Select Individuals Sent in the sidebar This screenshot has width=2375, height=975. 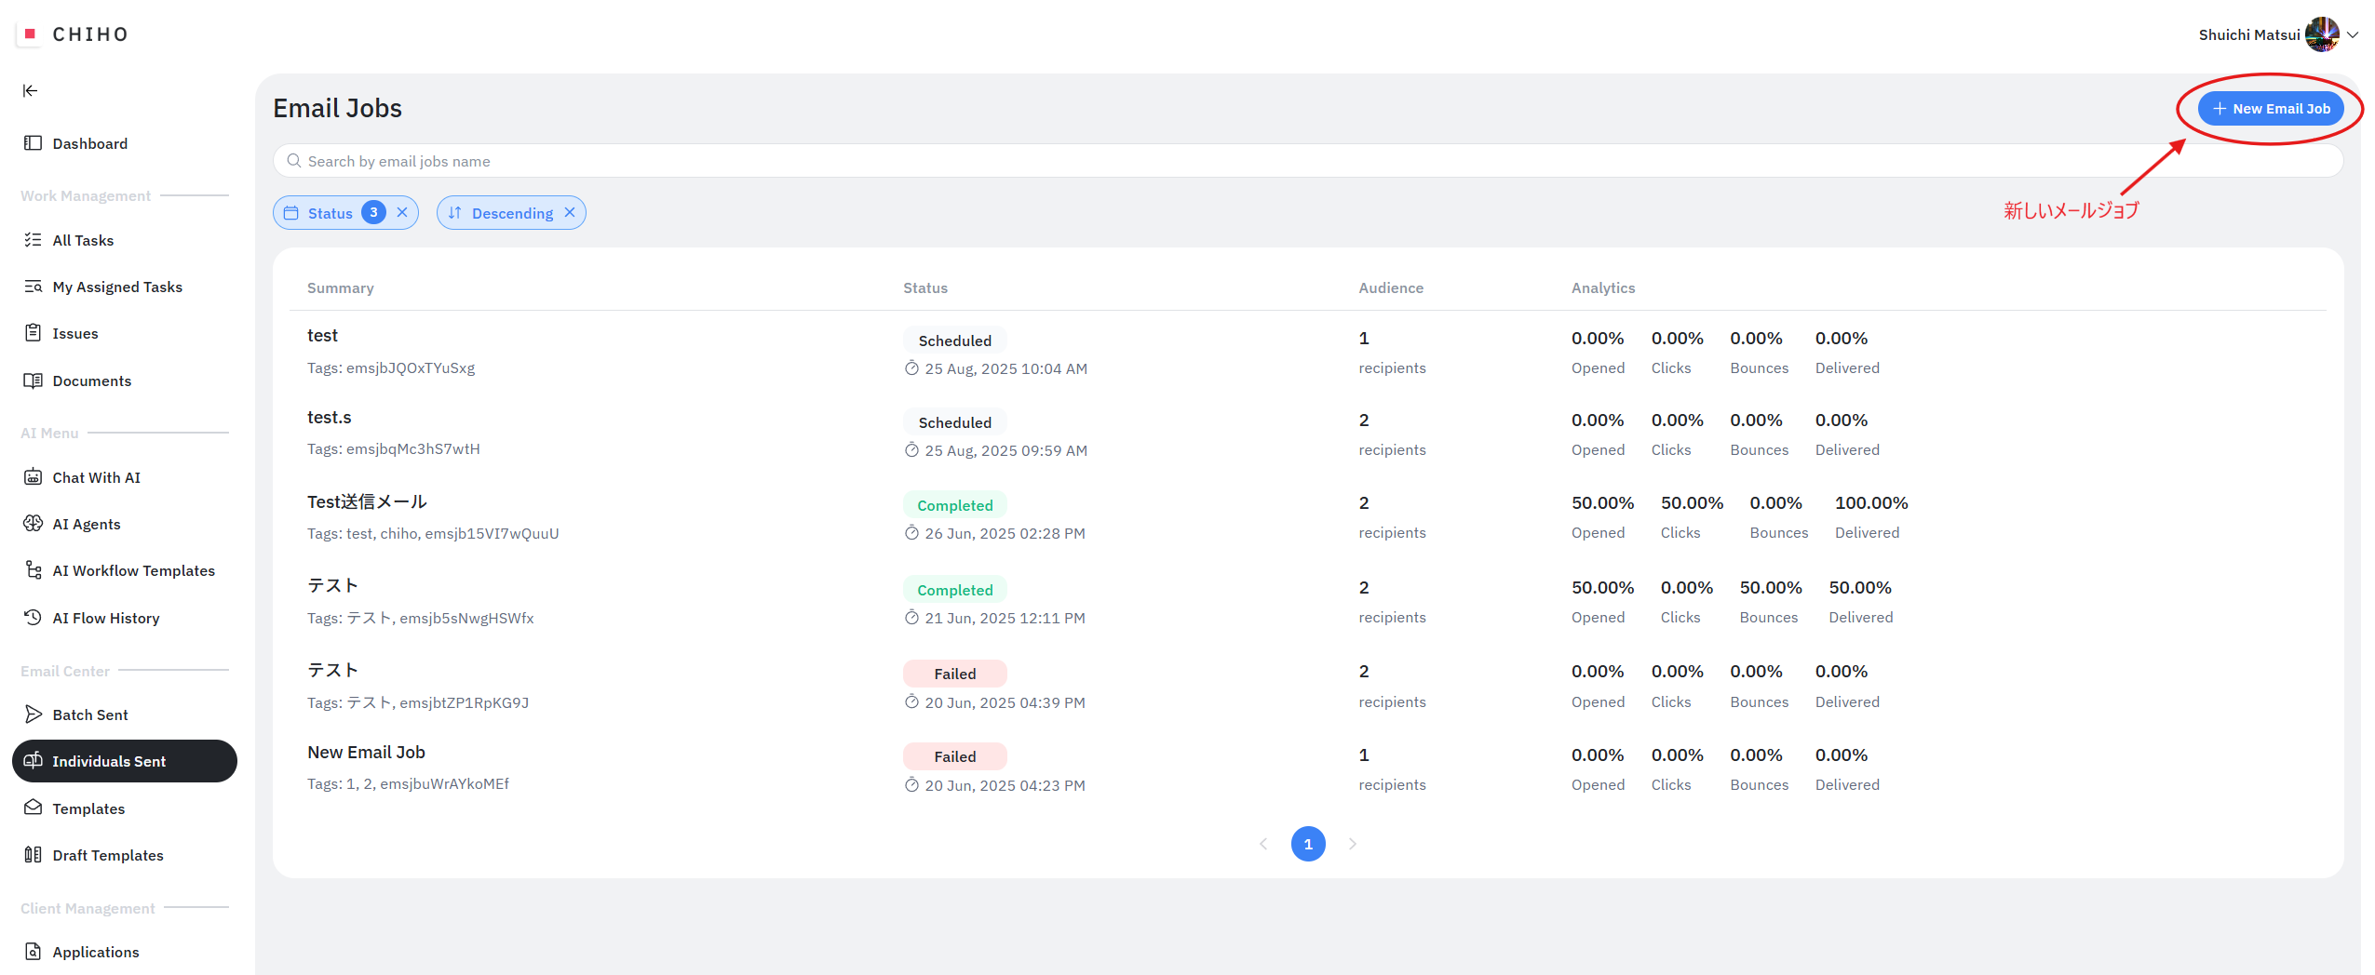click(x=109, y=761)
